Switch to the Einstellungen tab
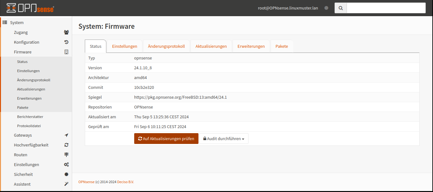The height and width of the screenshot is (192, 433). 125,46
